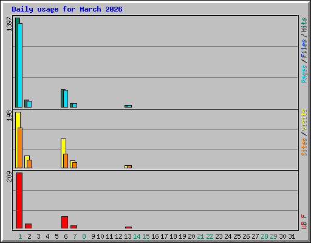The height and width of the screenshot is (243, 311).
Task: Click the chart title 'Daily usage for March 2026'
Action: pyautogui.click(x=67, y=9)
